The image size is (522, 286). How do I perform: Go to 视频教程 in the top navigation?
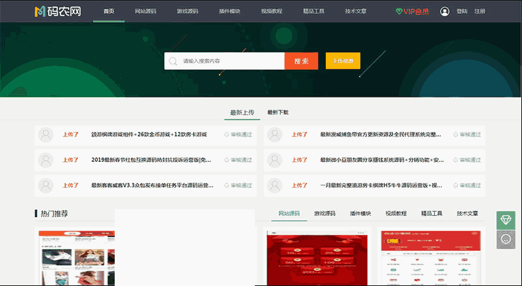click(272, 12)
